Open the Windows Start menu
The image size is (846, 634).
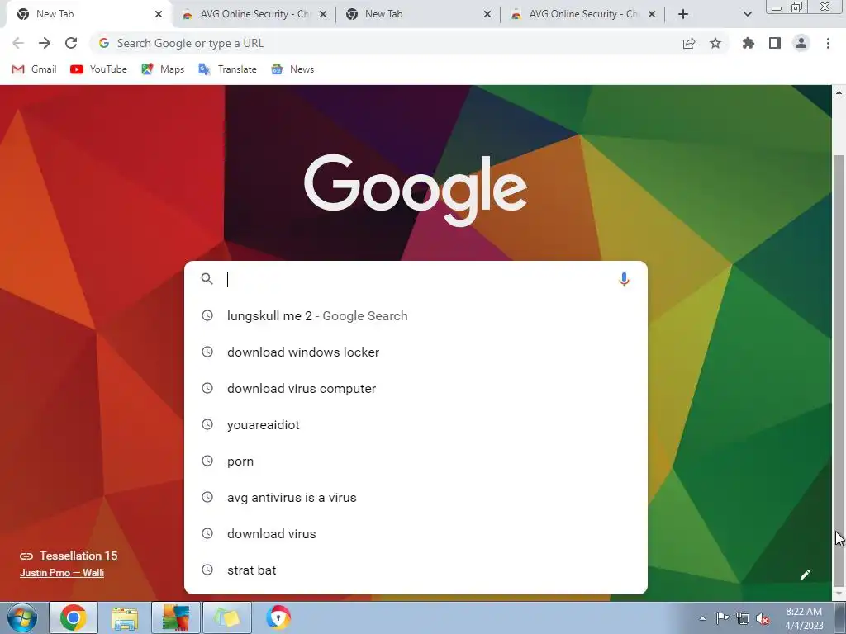(22, 617)
